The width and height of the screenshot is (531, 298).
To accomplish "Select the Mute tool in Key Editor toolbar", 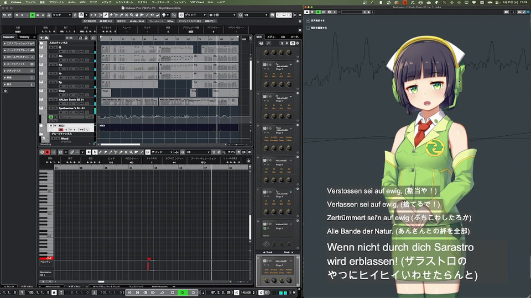I will pos(126,152).
